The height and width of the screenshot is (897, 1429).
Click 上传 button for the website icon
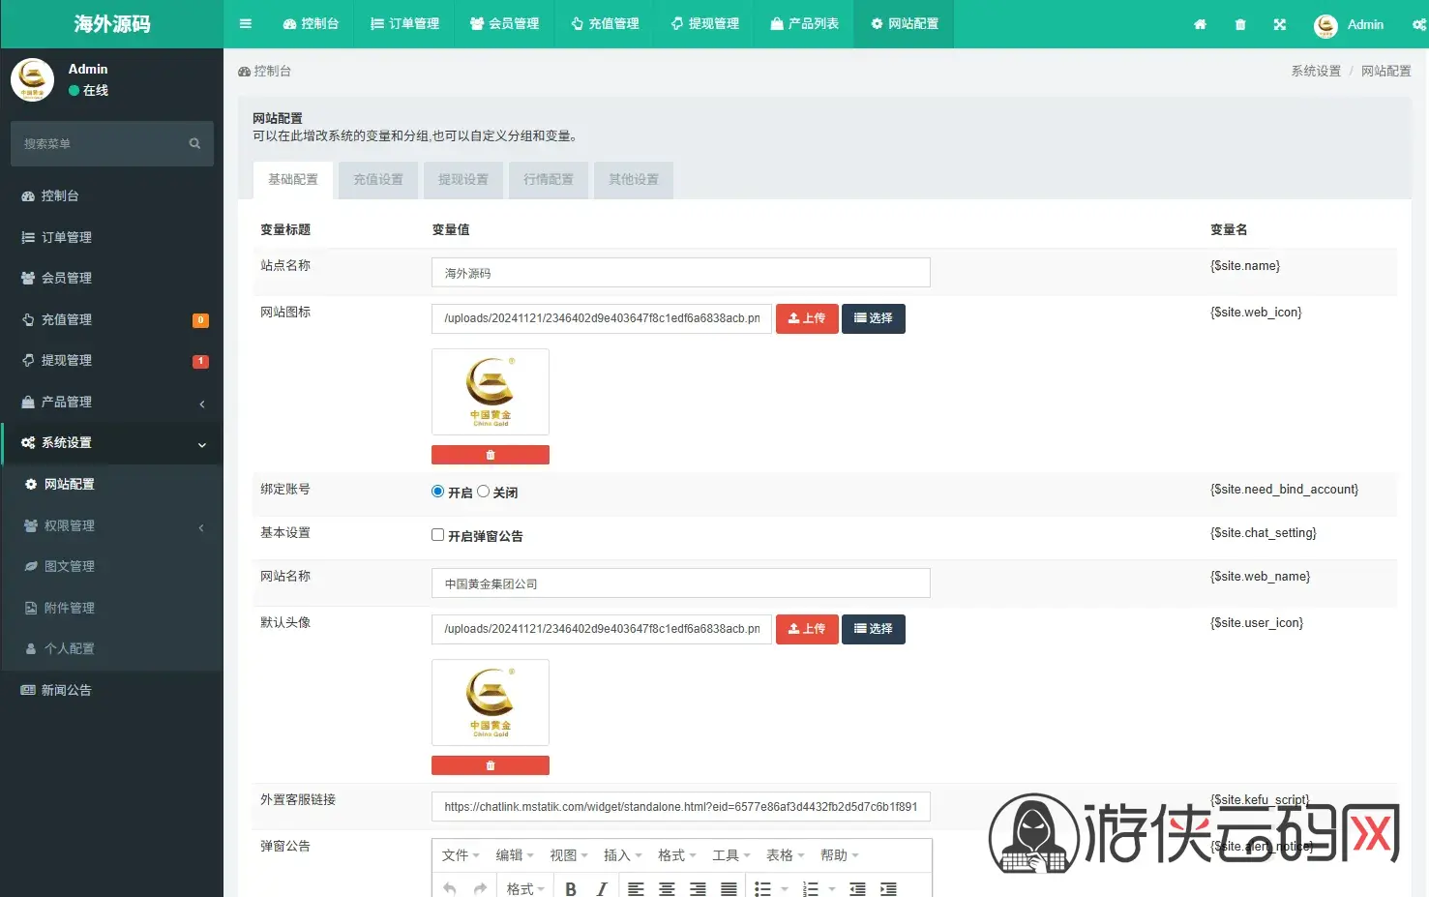(x=807, y=318)
